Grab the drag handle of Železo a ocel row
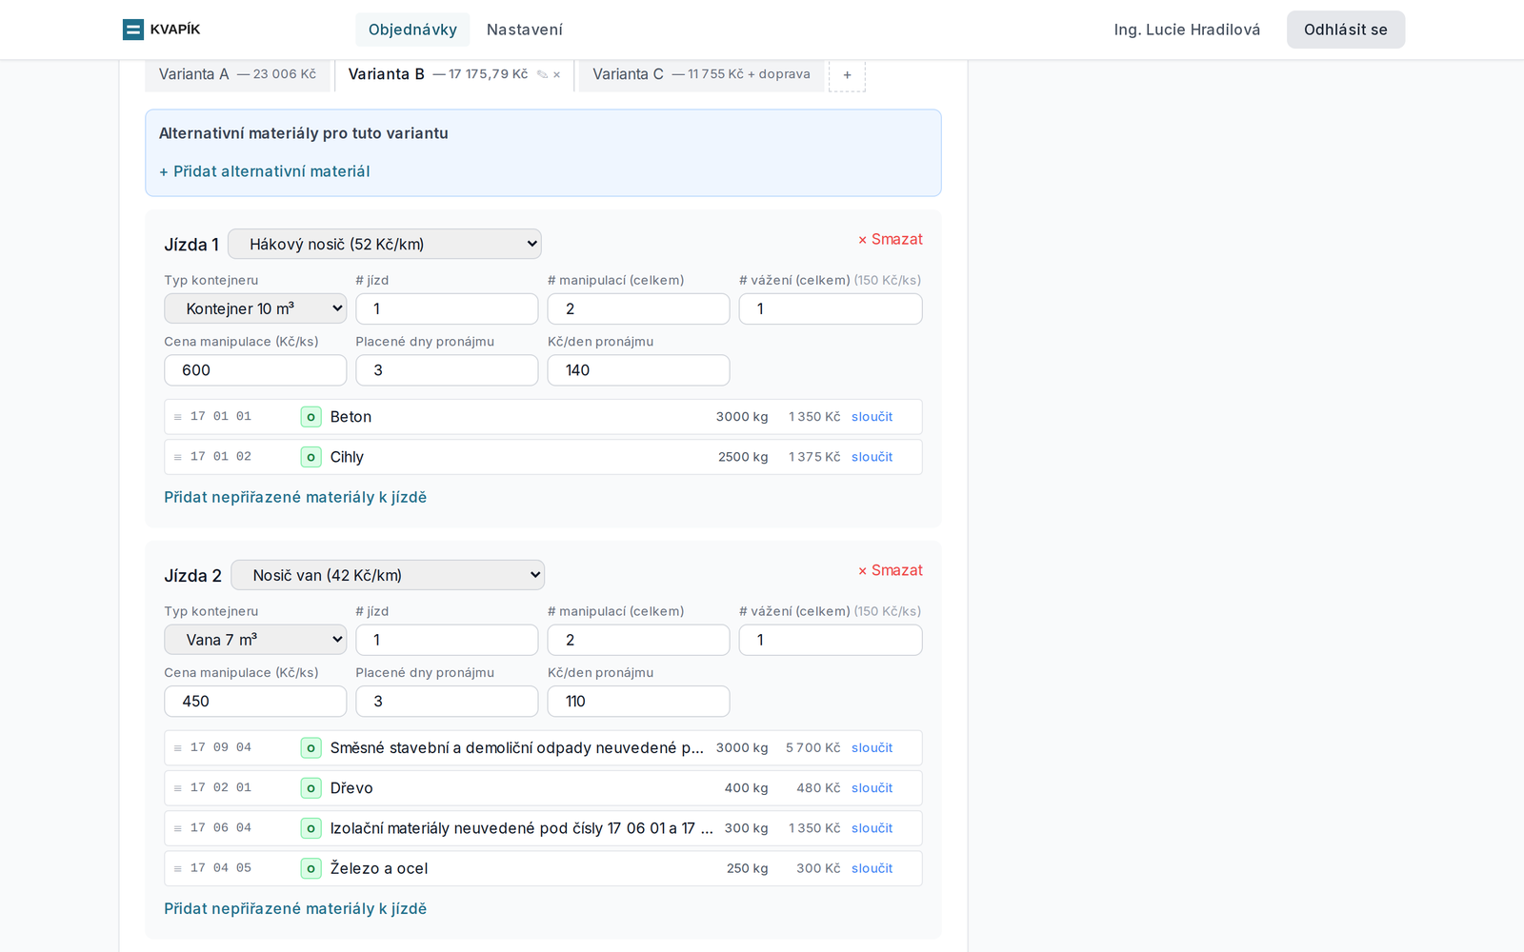 177,868
